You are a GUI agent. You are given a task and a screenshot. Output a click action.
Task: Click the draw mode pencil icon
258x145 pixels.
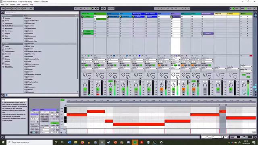pyautogui.click(x=231, y=8)
